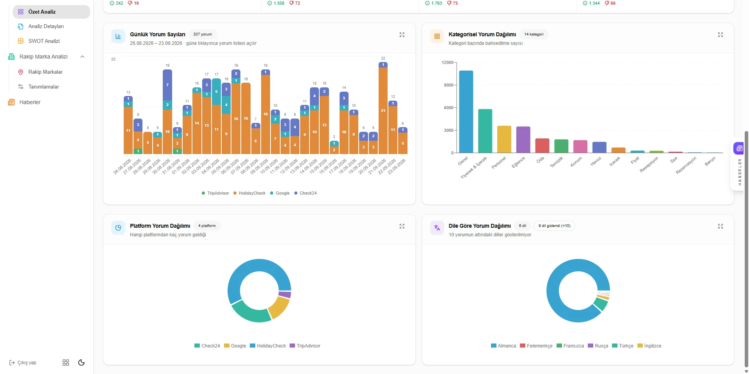The width and height of the screenshot is (749, 374).
Task: Open review list for the 30.08.2026 bar
Action: click(167, 112)
